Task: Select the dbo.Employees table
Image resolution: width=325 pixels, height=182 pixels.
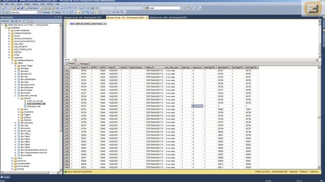Action: point(26,87)
